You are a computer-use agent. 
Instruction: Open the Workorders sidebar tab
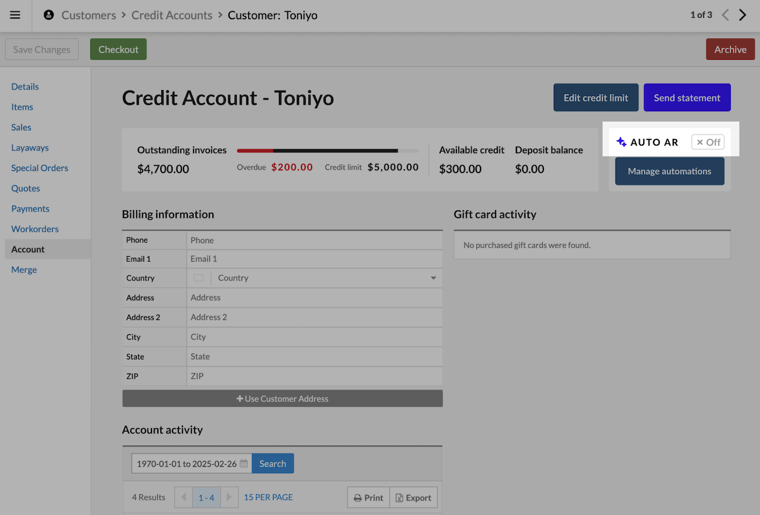click(x=35, y=229)
